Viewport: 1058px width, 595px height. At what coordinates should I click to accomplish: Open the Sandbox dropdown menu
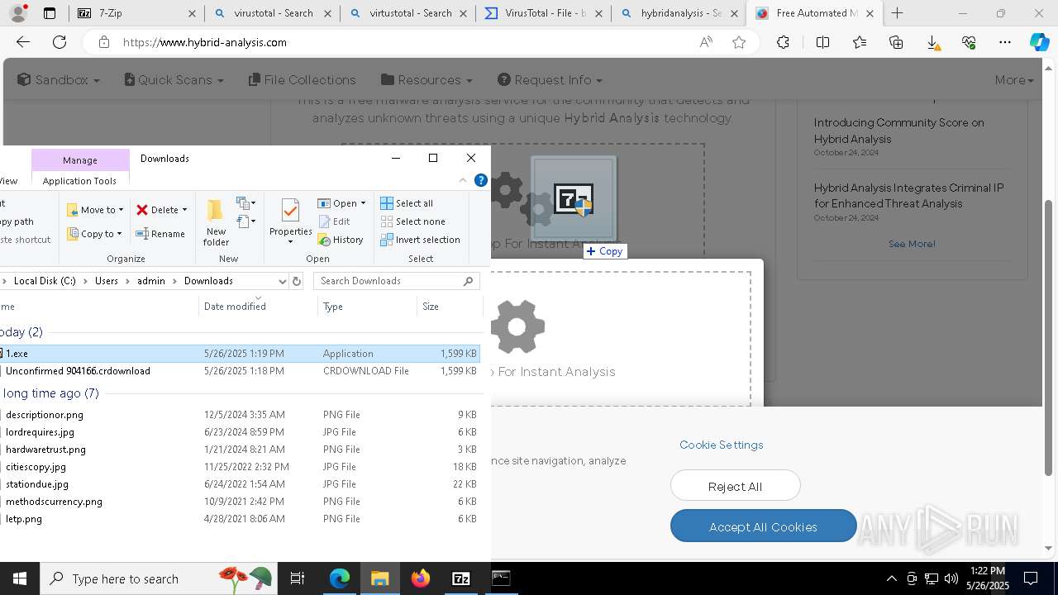58,80
